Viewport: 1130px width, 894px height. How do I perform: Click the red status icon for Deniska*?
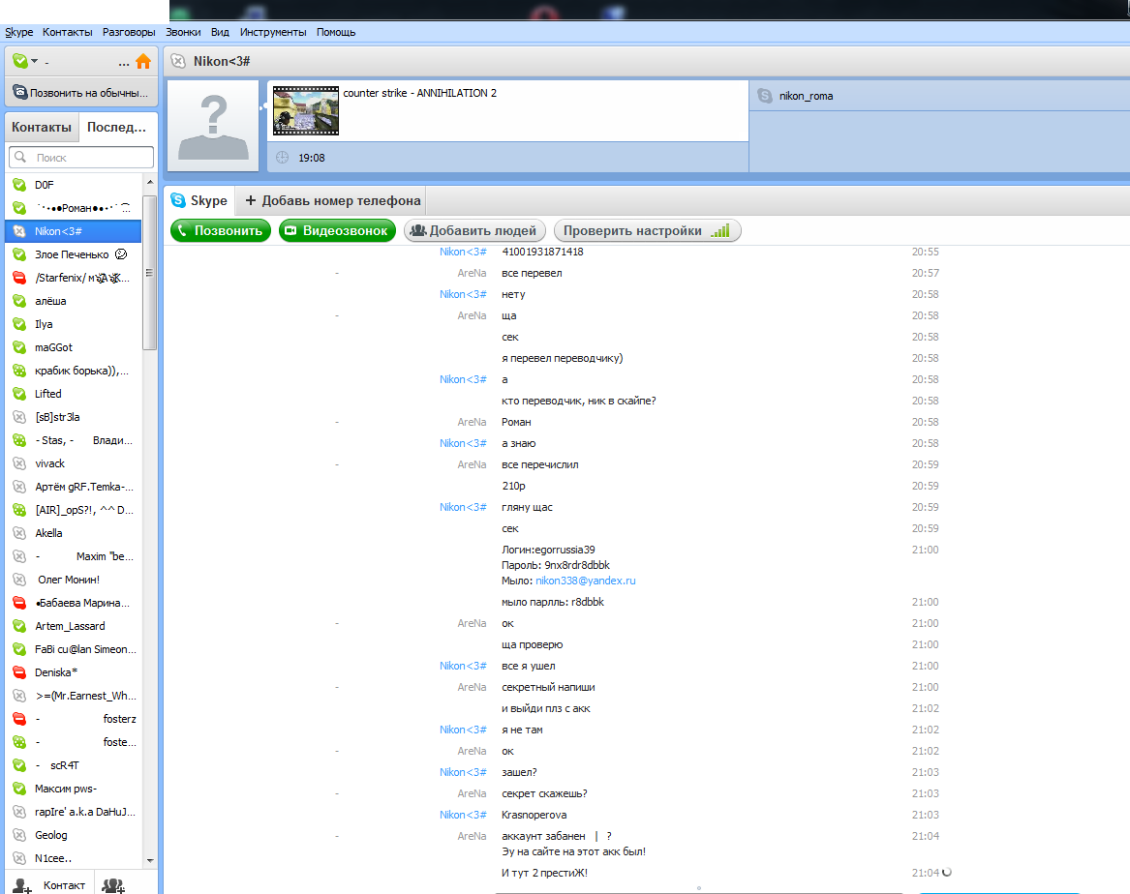pyautogui.click(x=19, y=672)
